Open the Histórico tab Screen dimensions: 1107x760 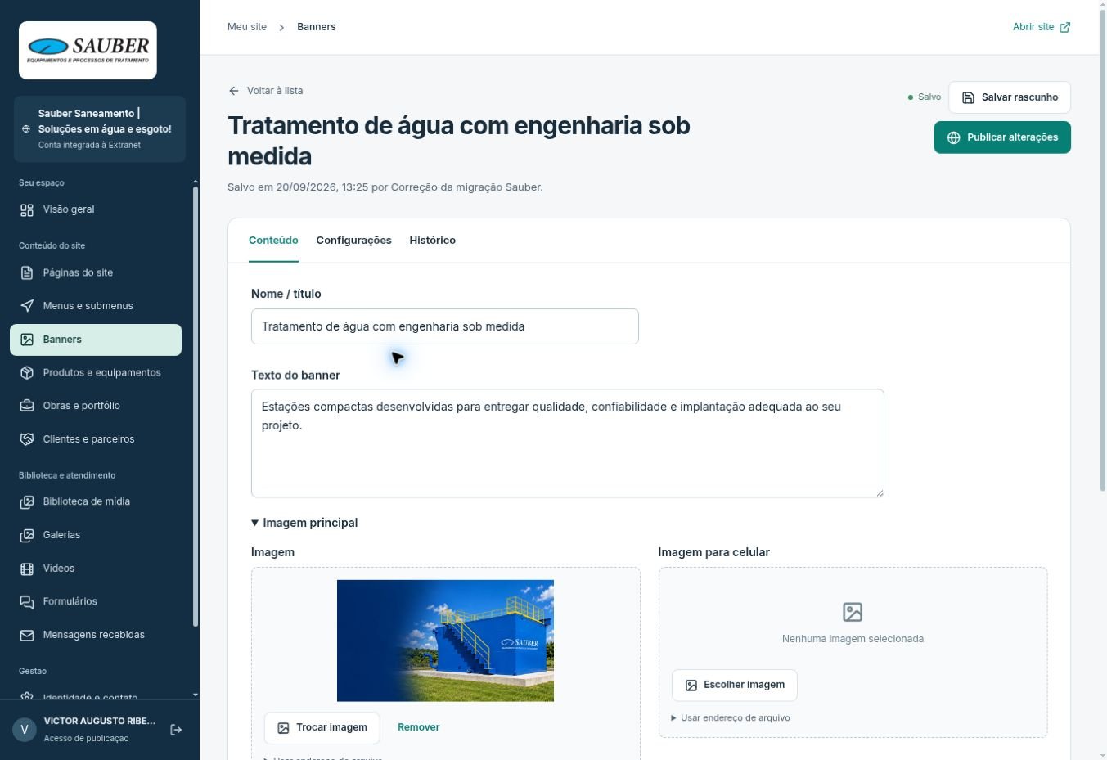tap(432, 241)
